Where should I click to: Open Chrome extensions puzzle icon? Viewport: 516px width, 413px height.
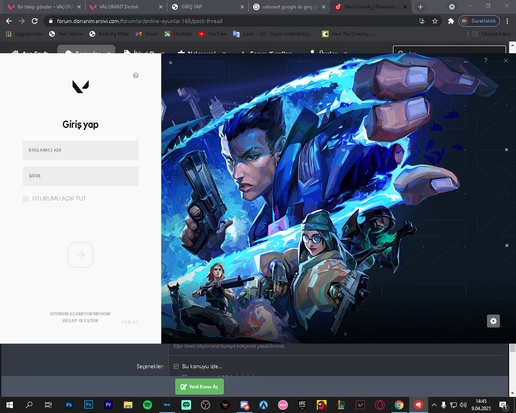pos(451,21)
